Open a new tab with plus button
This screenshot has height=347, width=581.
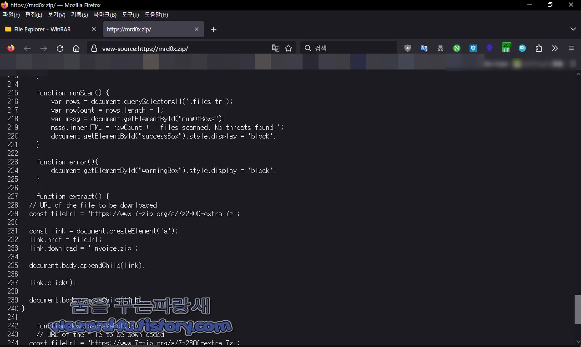click(x=213, y=29)
